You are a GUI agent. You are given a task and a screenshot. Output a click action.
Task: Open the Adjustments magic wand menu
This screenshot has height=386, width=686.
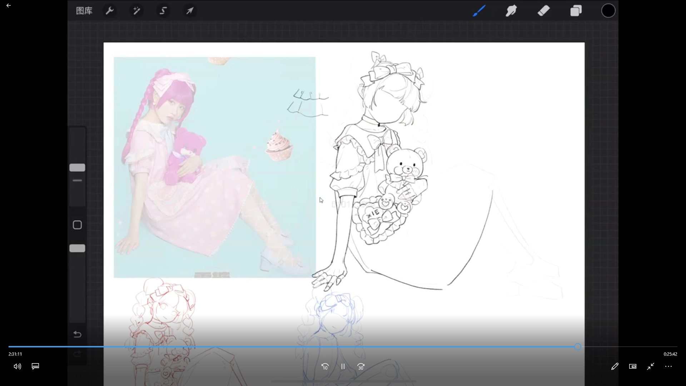pos(136,11)
